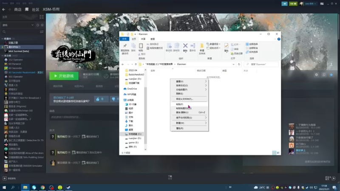
Task: Select Undo Delete (Ctrl+Z) in context menu
Action: [x=189, y=112]
